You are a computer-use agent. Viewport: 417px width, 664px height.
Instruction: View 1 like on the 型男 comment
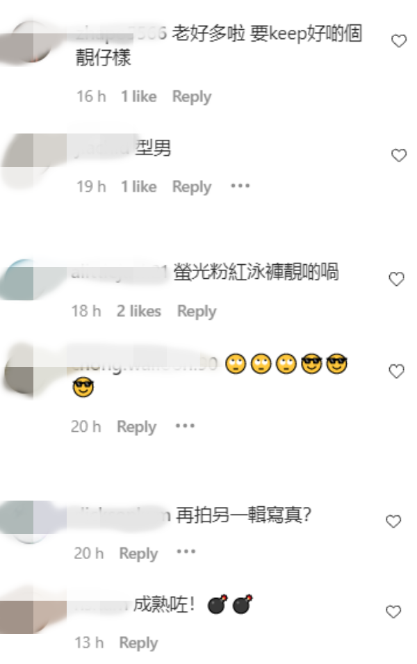(x=139, y=187)
